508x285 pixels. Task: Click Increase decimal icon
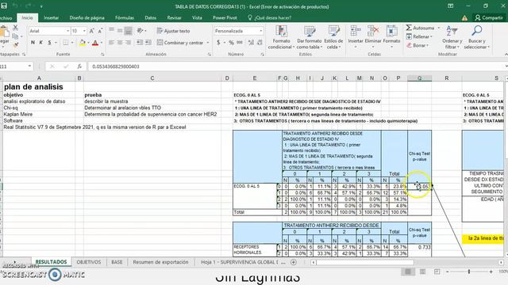251,43
